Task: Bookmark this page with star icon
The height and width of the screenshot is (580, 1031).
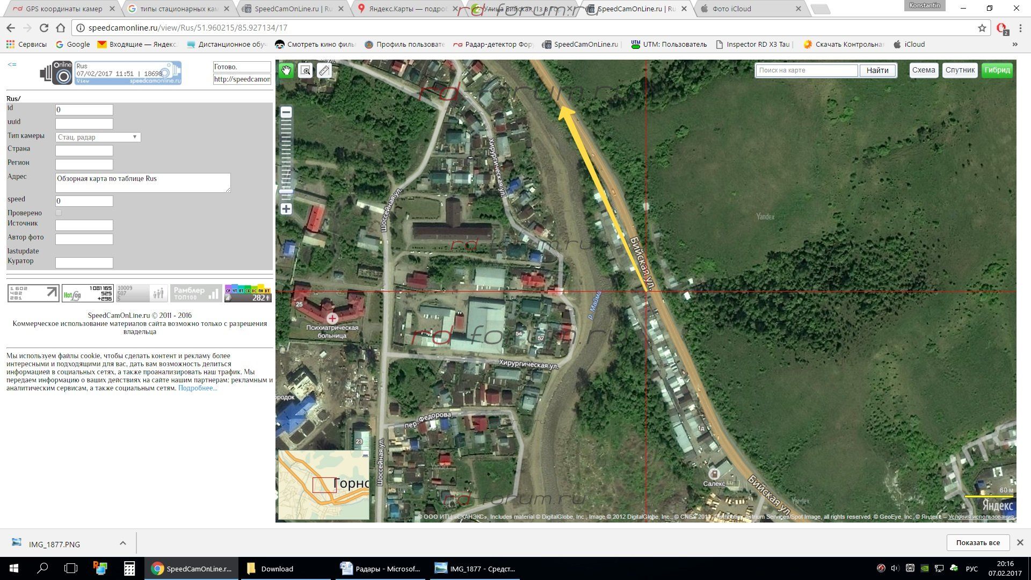Action: (982, 28)
